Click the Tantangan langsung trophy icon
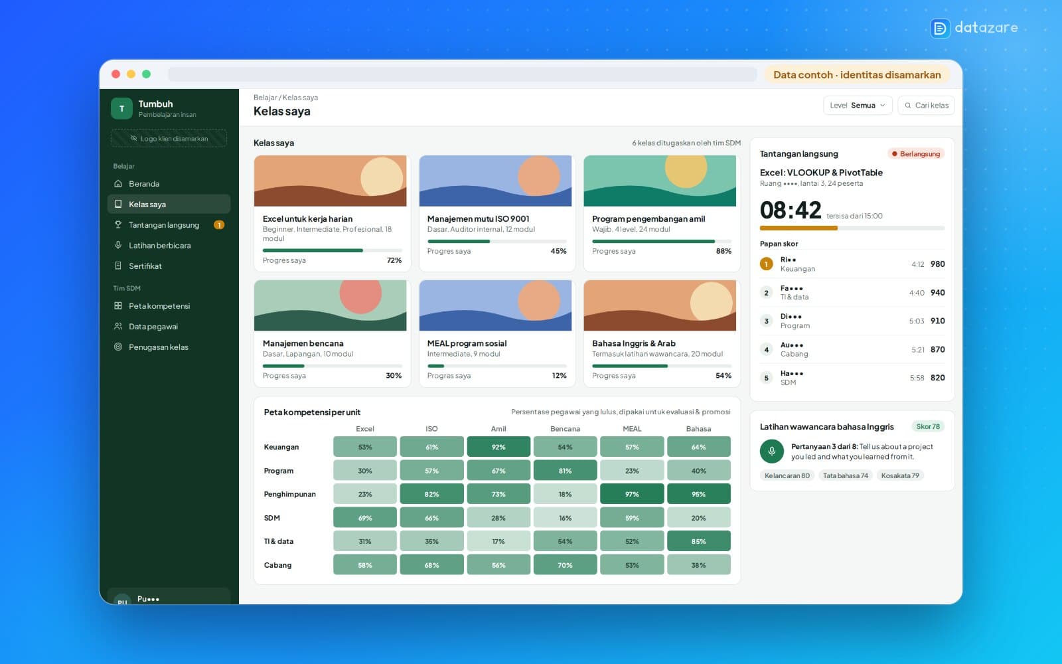This screenshot has width=1062, height=664. pyautogui.click(x=118, y=225)
